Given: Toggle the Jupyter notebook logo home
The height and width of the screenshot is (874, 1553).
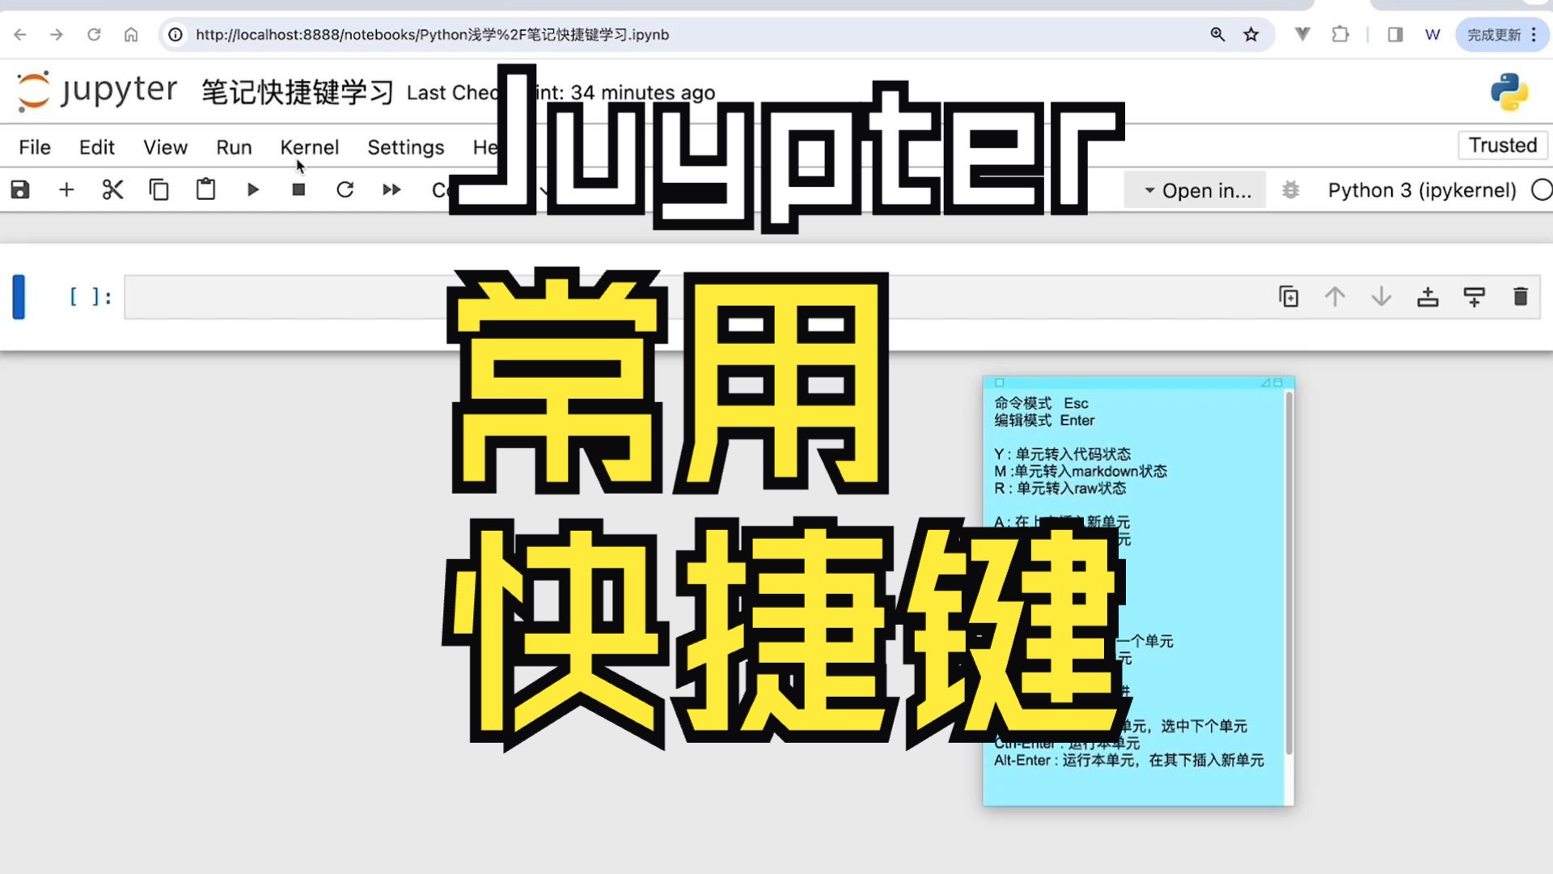Looking at the screenshot, I should point(33,91).
